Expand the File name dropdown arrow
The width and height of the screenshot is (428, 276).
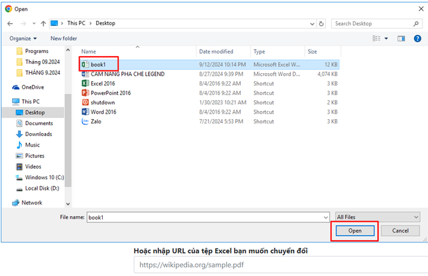point(326,217)
